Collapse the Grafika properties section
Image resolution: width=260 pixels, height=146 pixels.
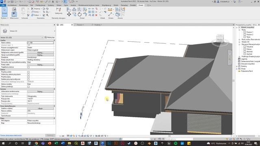54,41
